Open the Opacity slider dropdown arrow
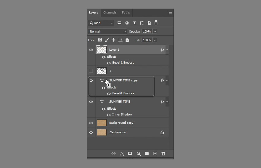The width and height of the screenshot is (261, 168). pos(155,31)
